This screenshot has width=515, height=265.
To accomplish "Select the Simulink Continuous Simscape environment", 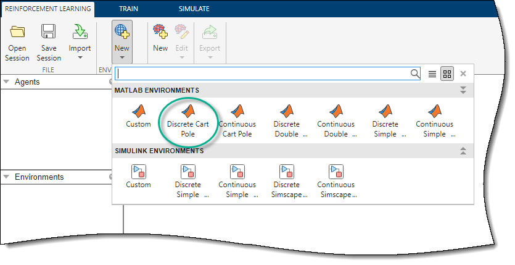I will click(336, 182).
